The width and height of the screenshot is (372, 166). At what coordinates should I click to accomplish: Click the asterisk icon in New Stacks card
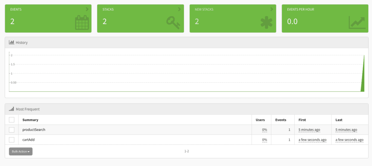(266, 22)
